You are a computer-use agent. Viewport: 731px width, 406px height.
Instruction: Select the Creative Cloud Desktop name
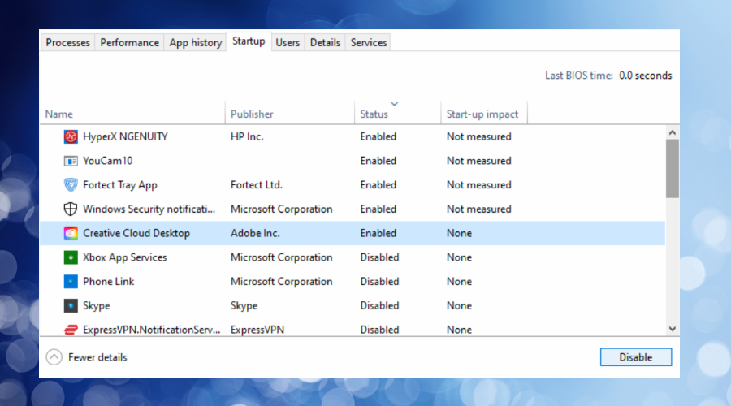[x=136, y=233]
